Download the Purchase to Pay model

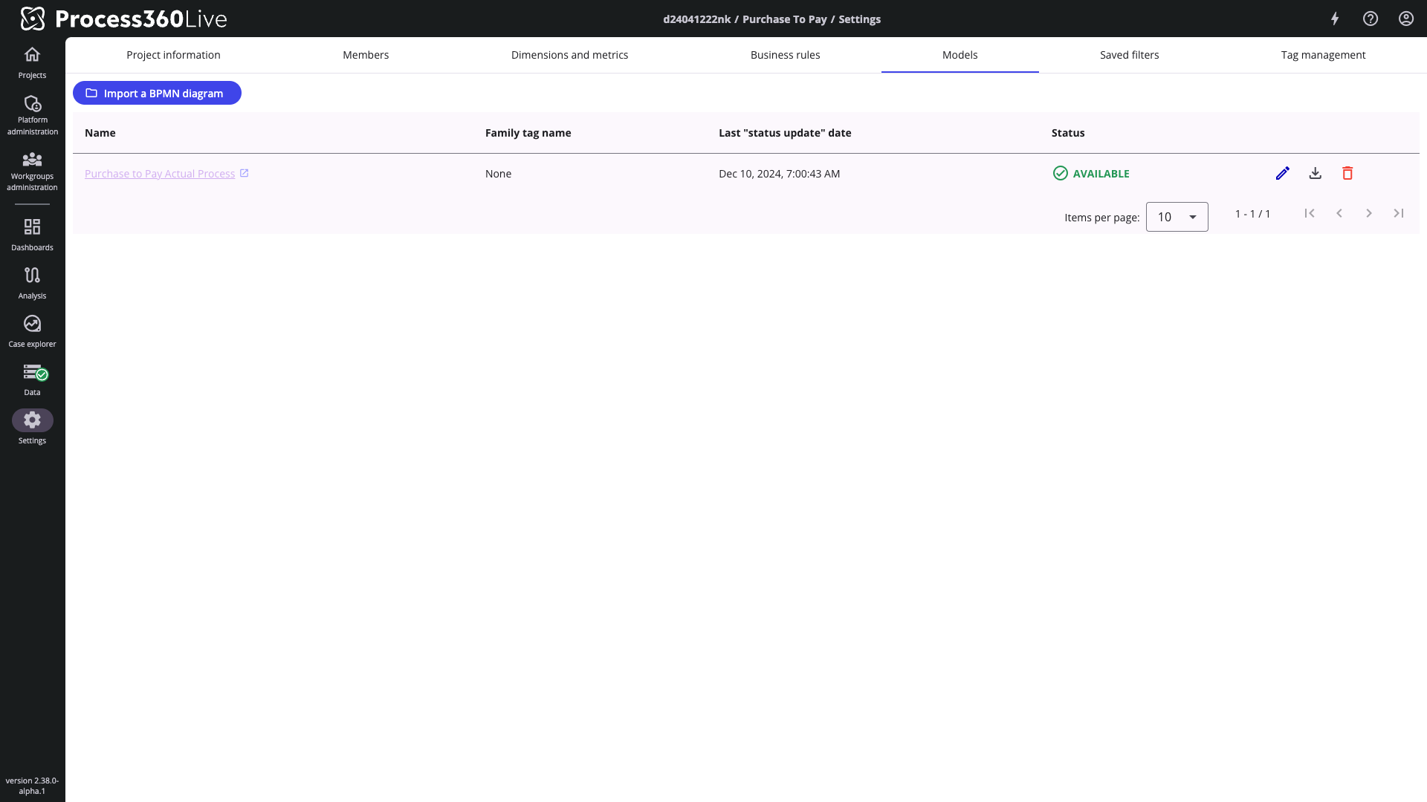point(1315,173)
